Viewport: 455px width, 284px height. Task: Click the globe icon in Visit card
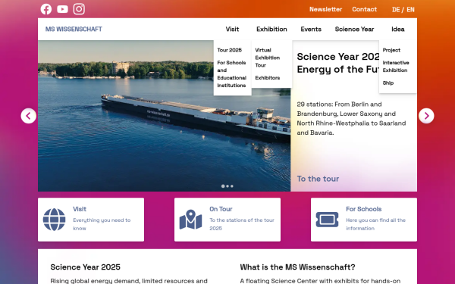point(55,220)
